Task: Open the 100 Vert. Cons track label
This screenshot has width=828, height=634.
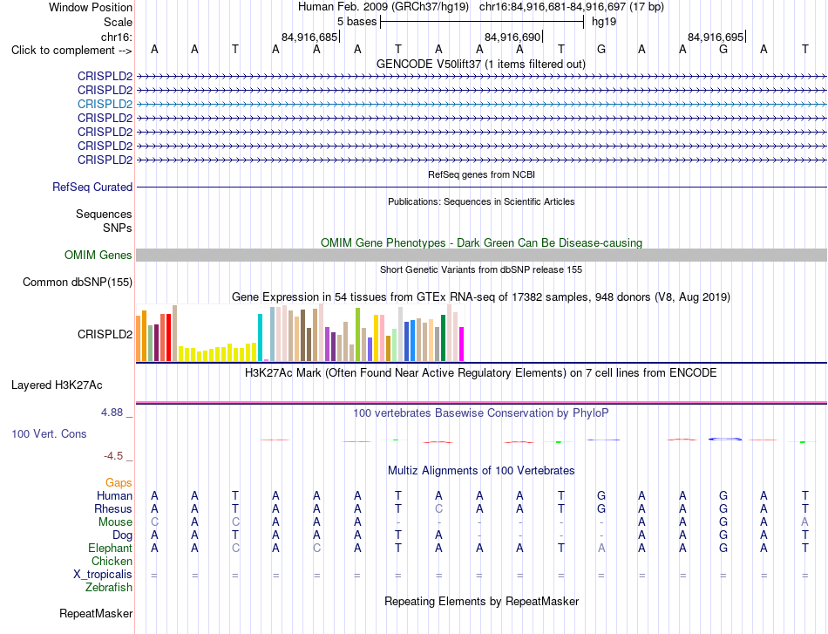Action: tap(49, 433)
